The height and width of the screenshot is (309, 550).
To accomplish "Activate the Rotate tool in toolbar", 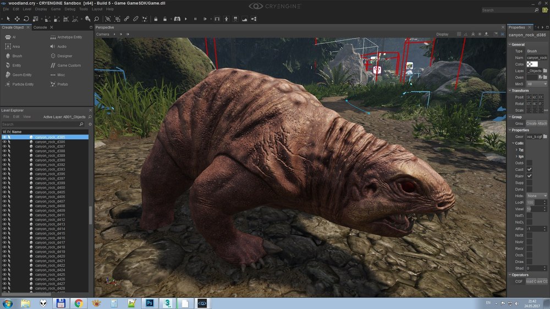I will (26, 19).
